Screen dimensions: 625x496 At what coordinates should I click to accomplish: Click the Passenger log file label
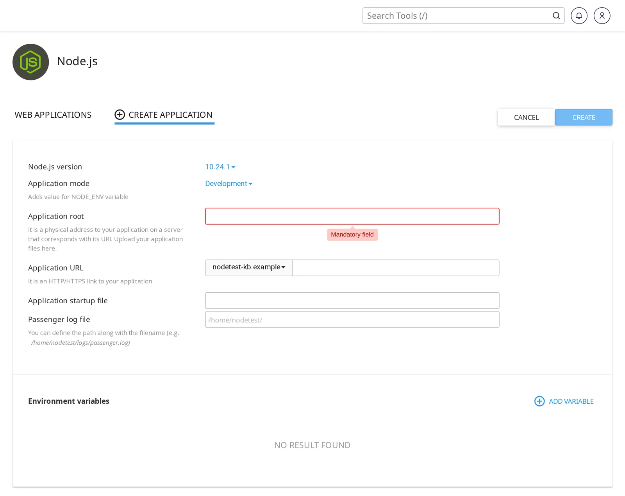pos(59,319)
